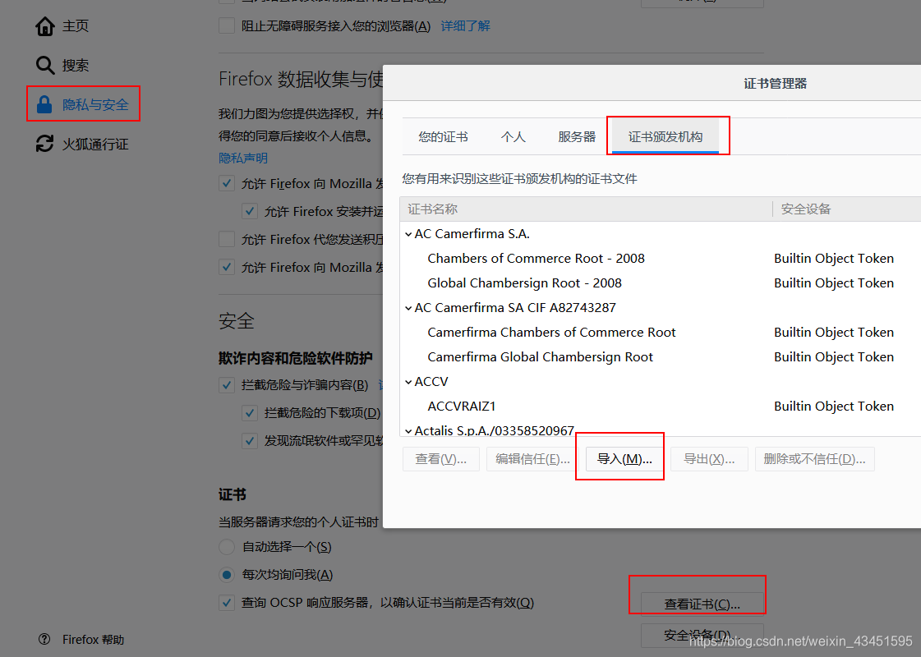The image size is (921, 657).
Task: Select 每次均询问我 radio button
Action: point(227,575)
